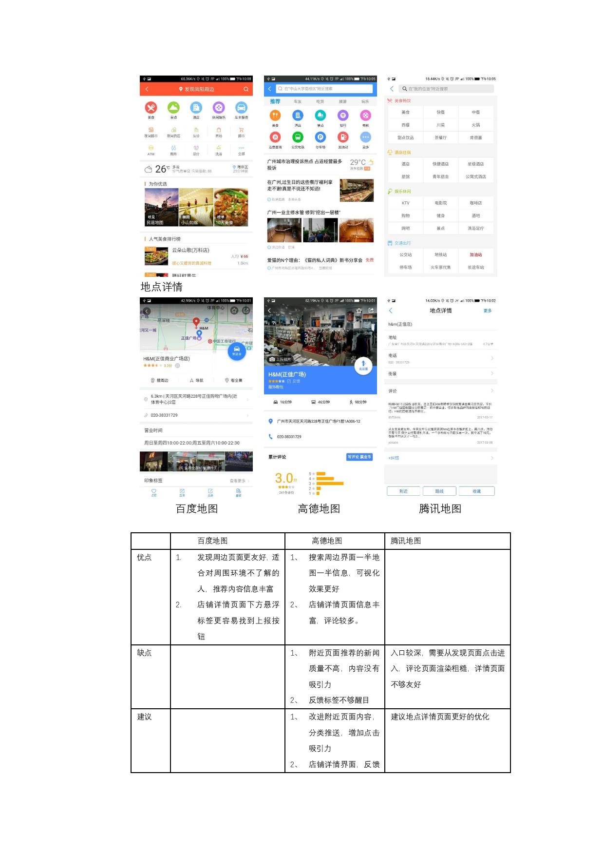
Task: Switch to 旅游 tab on Amap nearby screen
Action: pyautogui.click(x=343, y=102)
